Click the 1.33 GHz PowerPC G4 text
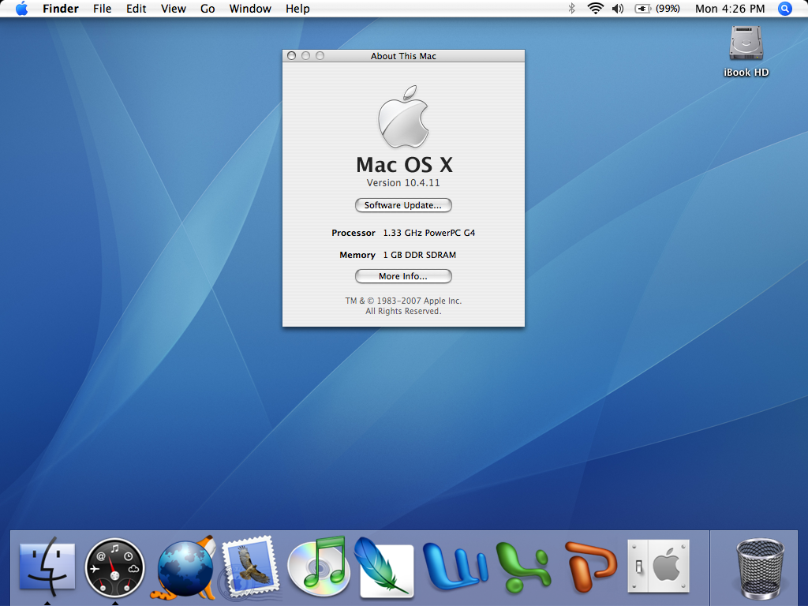The height and width of the screenshot is (606, 808). pos(428,233)
